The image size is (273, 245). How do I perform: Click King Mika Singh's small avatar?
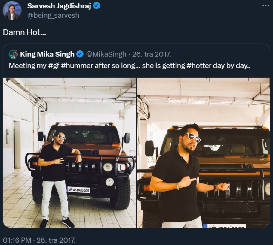(14, 54)
